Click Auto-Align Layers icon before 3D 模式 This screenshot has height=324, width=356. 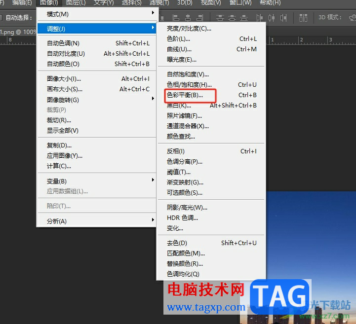(x=303, y=17)
